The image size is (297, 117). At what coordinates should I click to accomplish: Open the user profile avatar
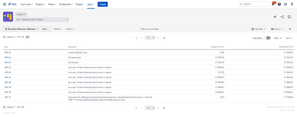coord(292,4)
